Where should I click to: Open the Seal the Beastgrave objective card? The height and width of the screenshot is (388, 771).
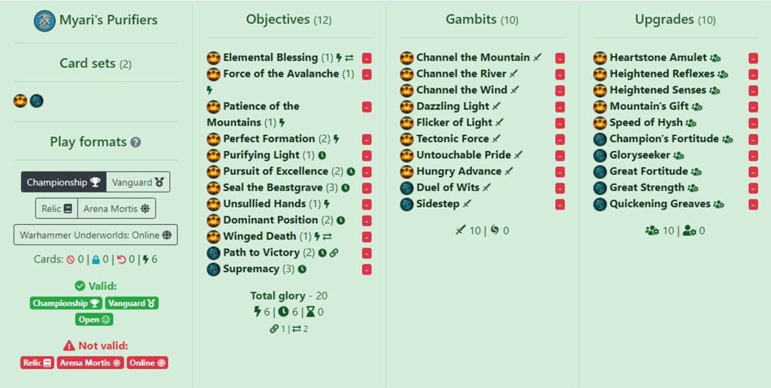point(280,187)
